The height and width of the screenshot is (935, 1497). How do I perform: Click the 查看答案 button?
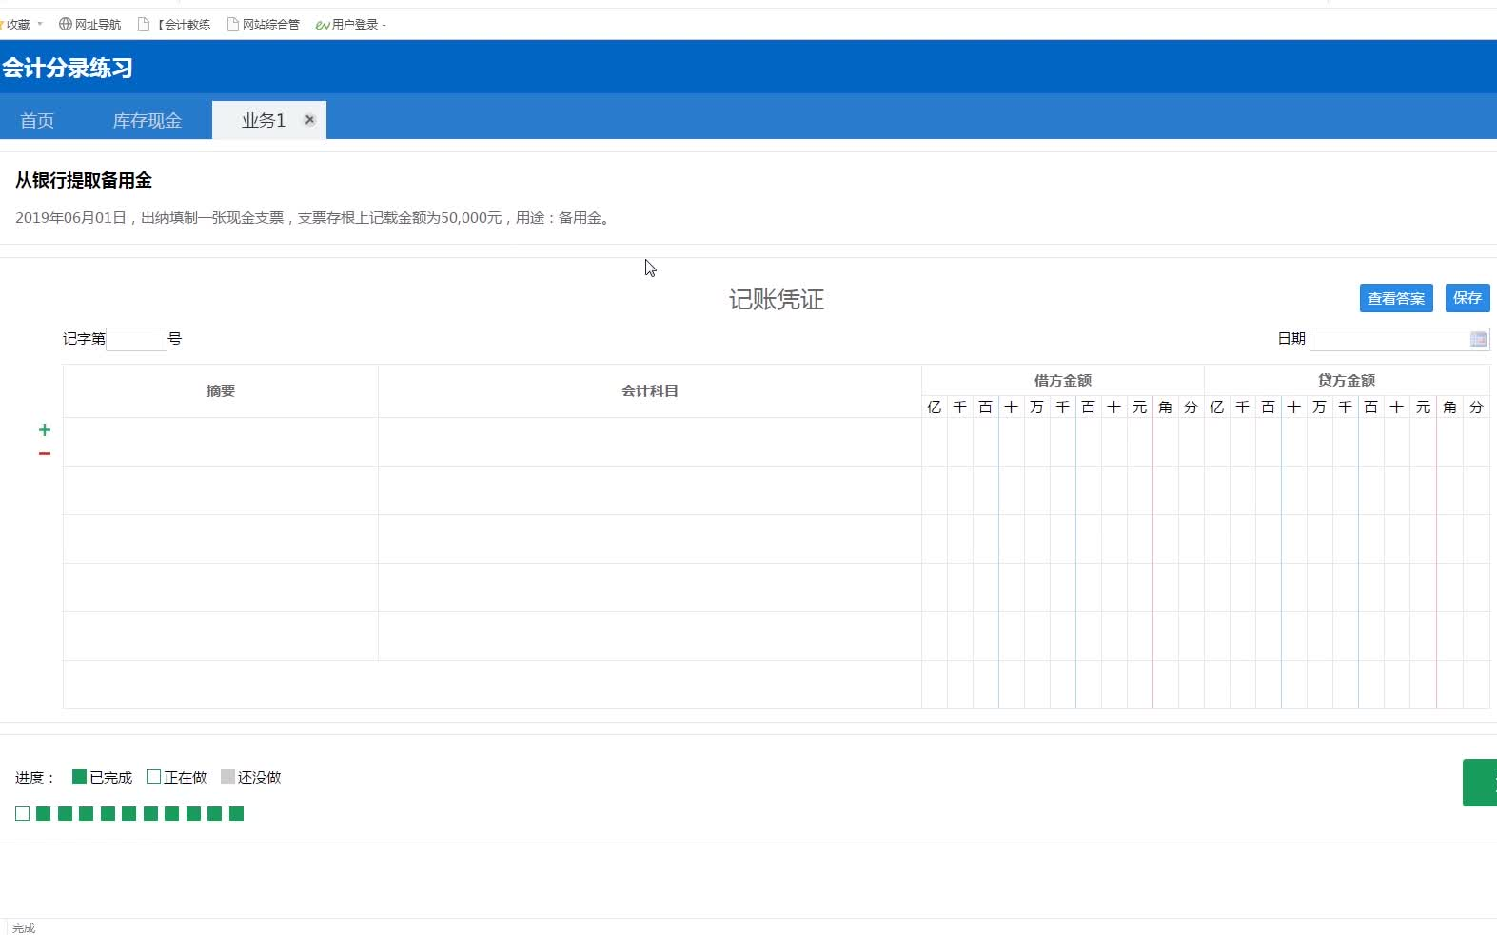point(1396,298)
